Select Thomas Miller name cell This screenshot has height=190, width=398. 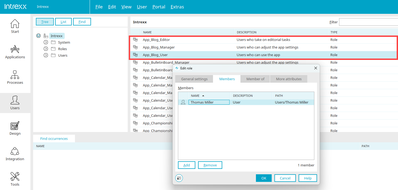pyautogui.click(x=209, y=102)
